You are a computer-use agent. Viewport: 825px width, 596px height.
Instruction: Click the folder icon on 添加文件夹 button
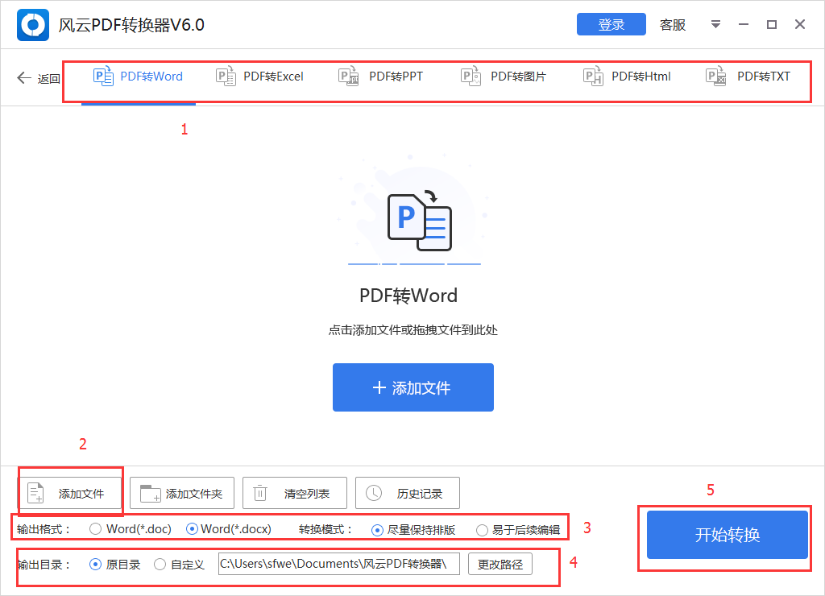(151, 494)
